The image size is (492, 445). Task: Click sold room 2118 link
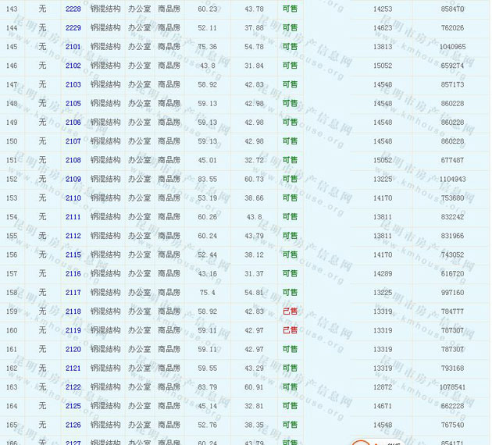tap(73, 311)
